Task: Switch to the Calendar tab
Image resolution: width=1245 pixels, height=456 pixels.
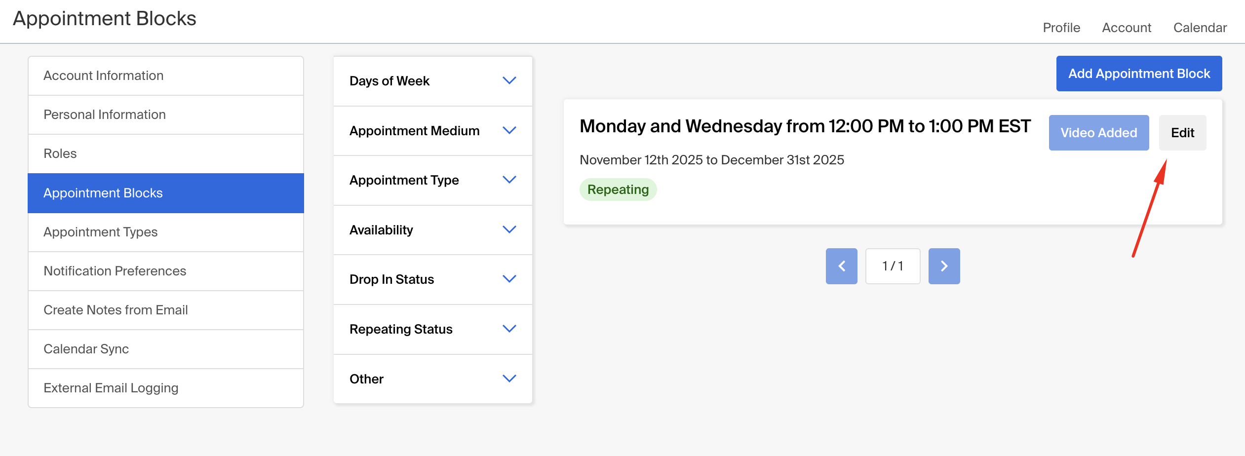Action: point(1200,28)
